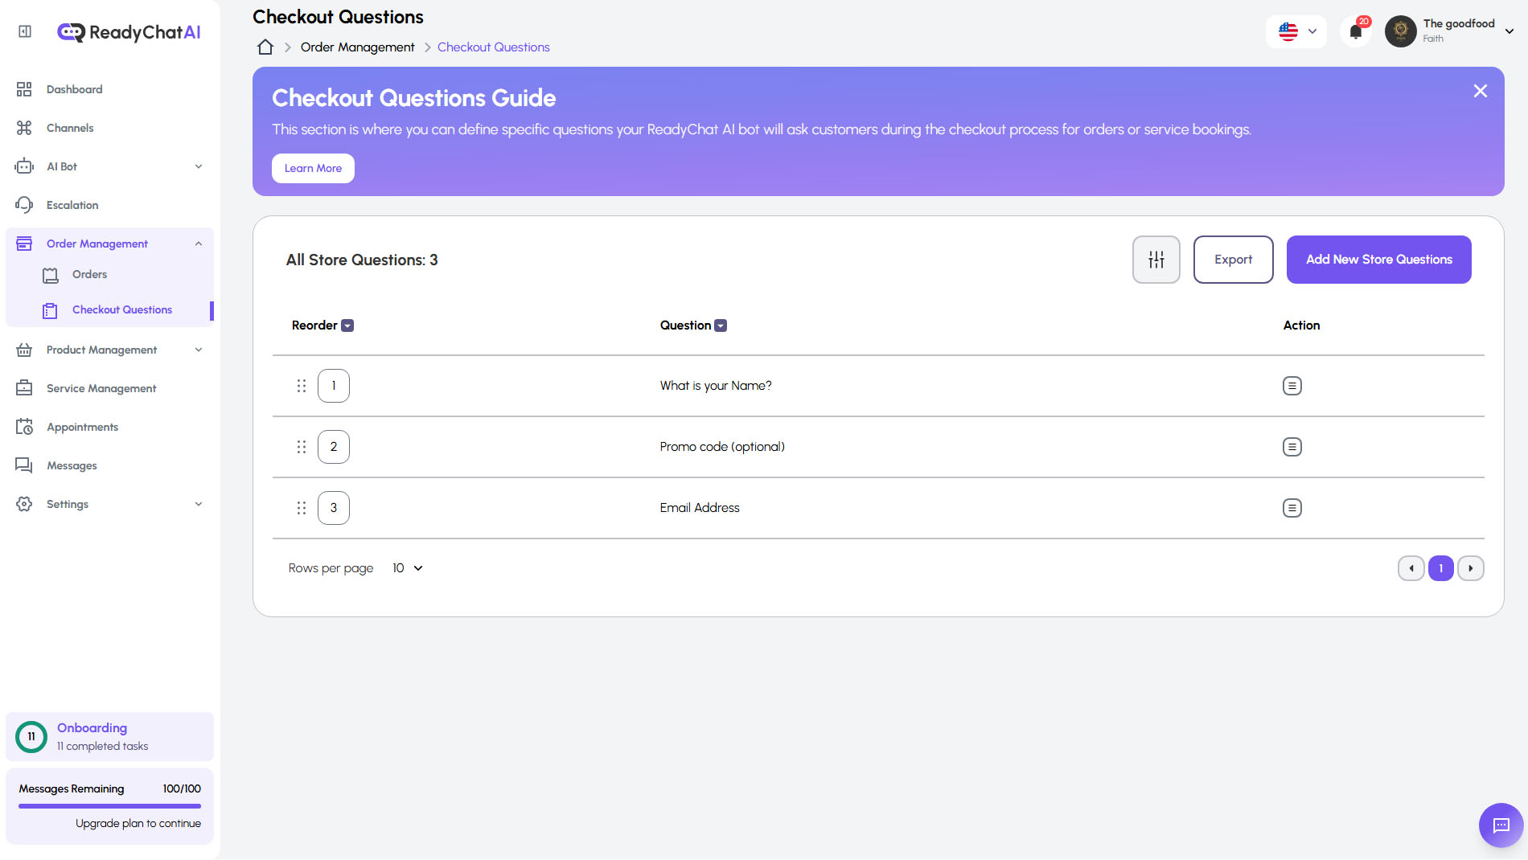Click the home breadcrumb icon
The height and width of the screenshot is (860, 1528).
(265, 47)
